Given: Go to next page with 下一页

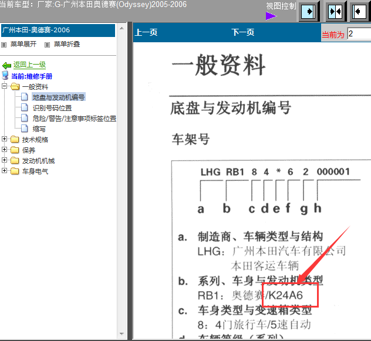Looking at the screenshot, I should pos(243,32).
